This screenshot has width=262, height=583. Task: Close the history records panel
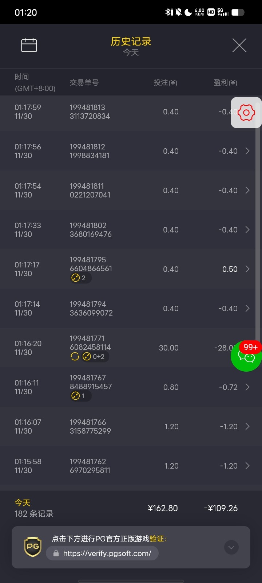coord(239,45)
